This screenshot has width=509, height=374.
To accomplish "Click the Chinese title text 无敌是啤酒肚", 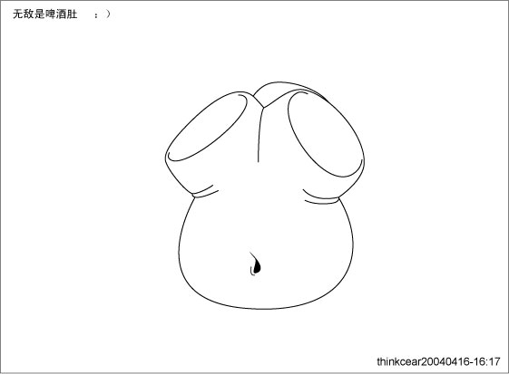I will pos(44,14).
